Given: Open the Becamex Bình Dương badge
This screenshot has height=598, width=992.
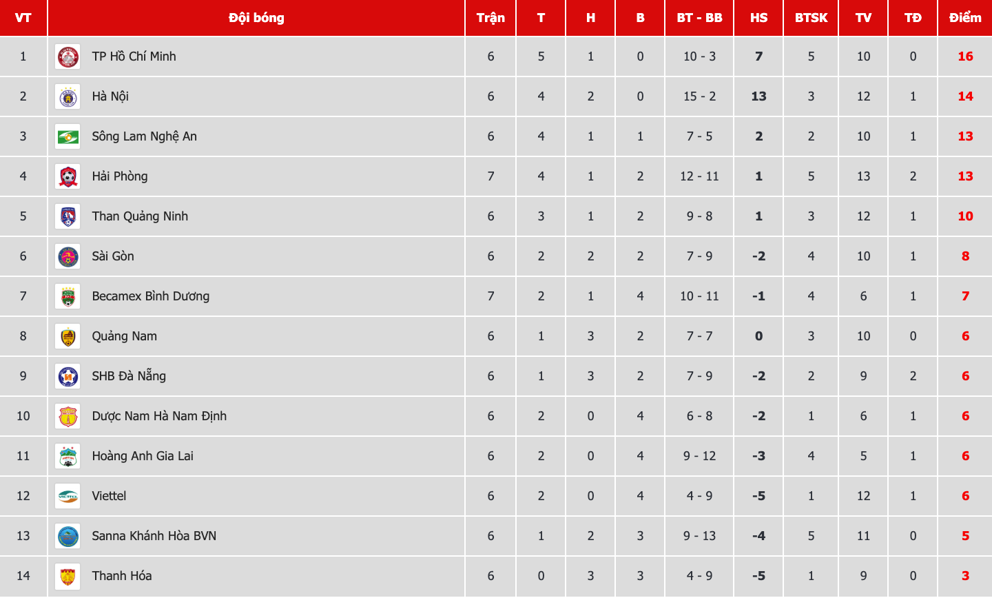Looking at the screenshot, I should pos(68,296).
